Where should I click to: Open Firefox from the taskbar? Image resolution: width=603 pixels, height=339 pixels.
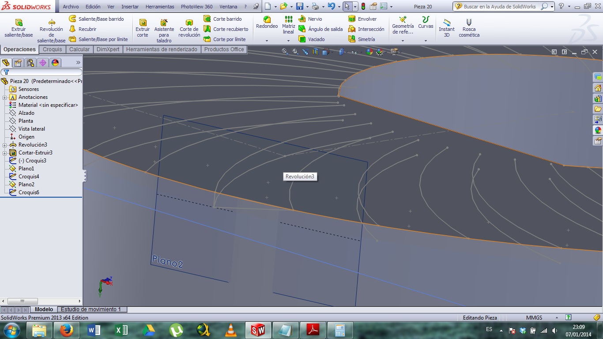[66, 330]
